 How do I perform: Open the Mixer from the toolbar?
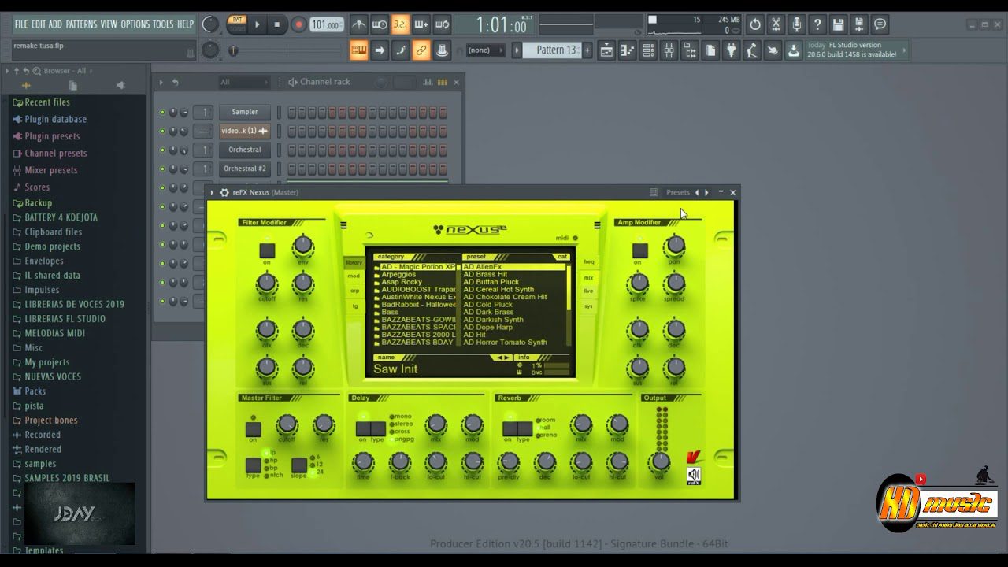[x=669, y=51]
